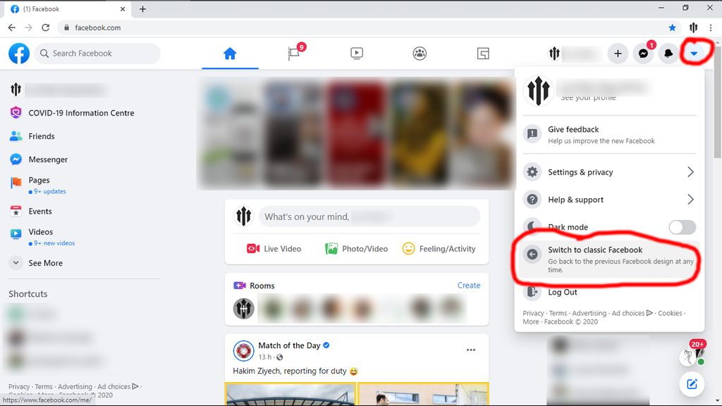Open Chrome three-dot menu
Screen dimensions: 722x406
(711, 27)
